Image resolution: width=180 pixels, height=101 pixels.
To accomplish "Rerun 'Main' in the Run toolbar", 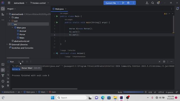I will pos(19,62).
